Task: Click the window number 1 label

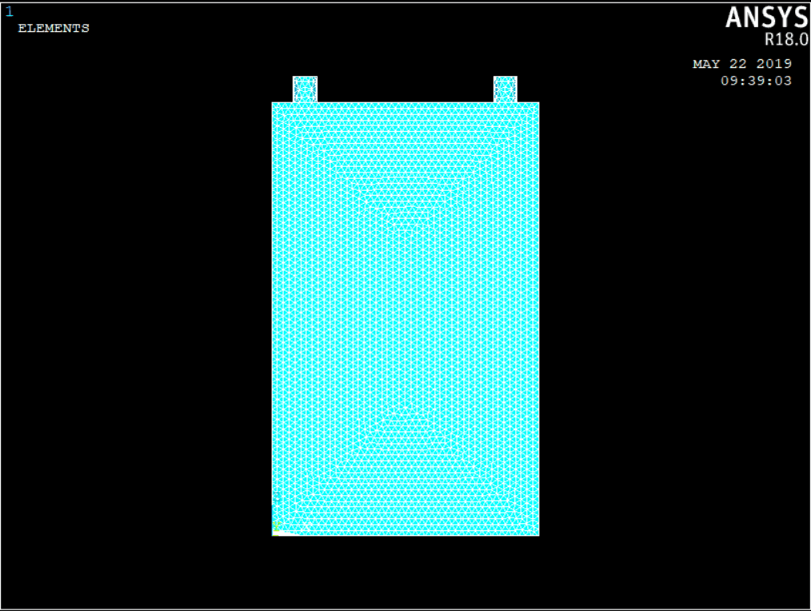Action: click(10, 12)
